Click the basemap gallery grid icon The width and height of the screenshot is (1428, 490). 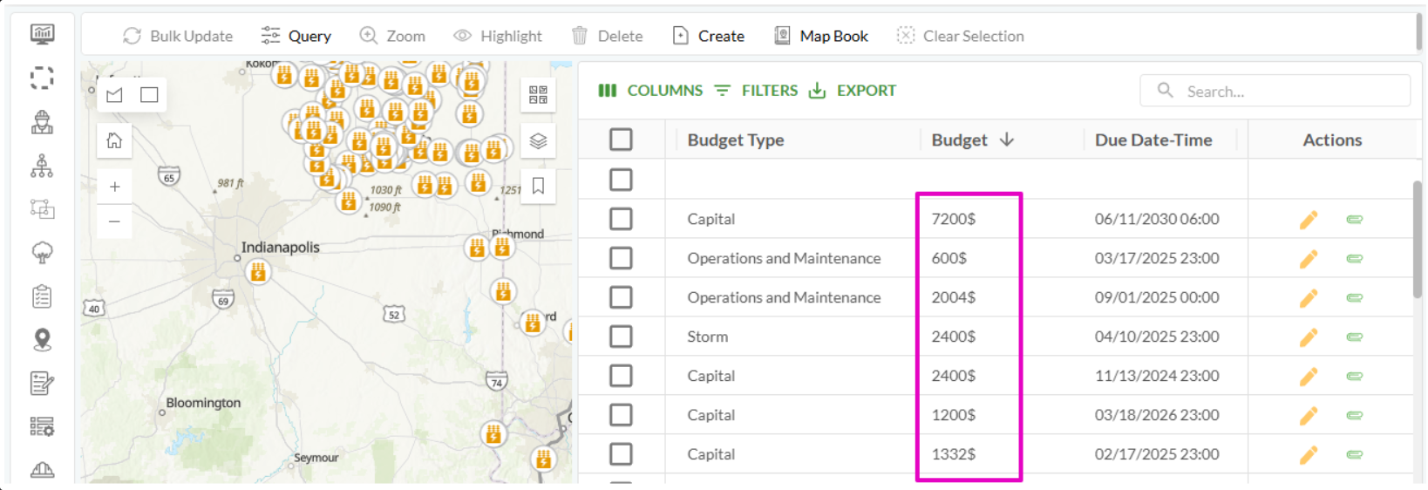538,95
